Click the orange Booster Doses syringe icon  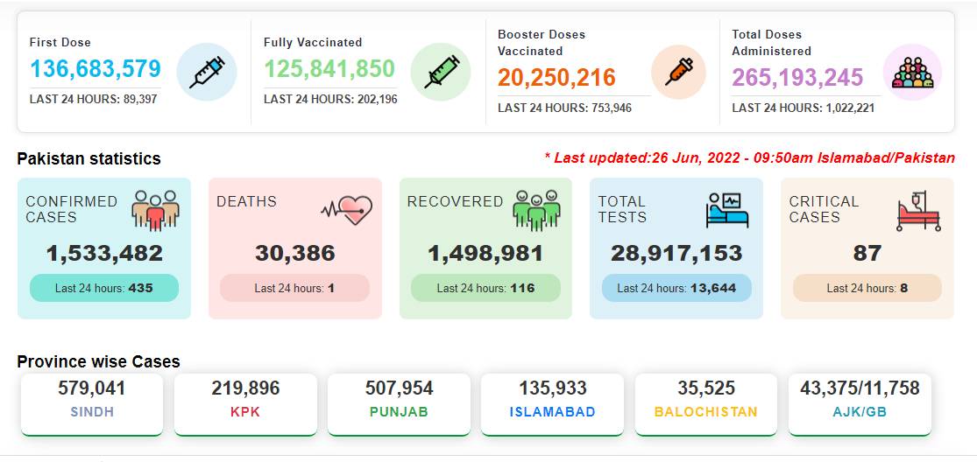[x=678, y=72]
